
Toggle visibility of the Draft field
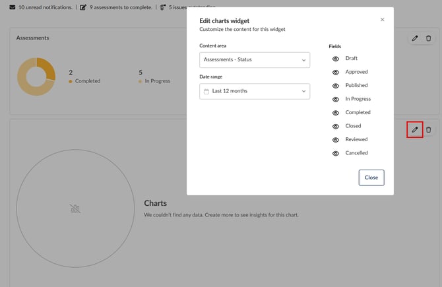[x=336, y=59]
